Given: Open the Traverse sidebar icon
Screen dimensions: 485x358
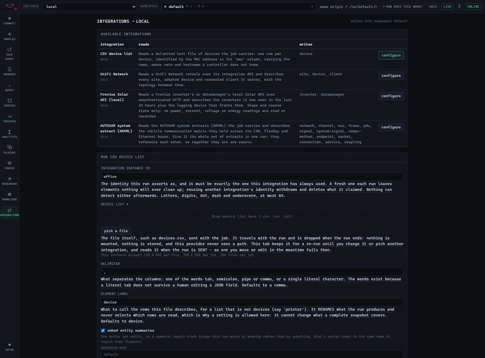Looking at the screenshot, I should click(x=9, y=119).
